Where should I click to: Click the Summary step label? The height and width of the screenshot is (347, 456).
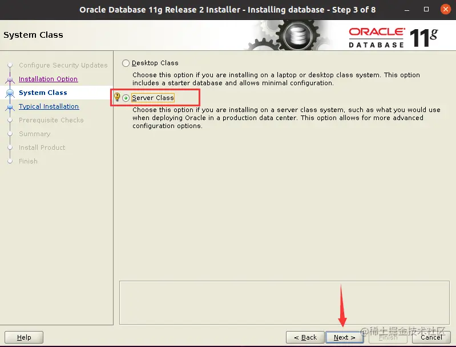pos(35,134)
